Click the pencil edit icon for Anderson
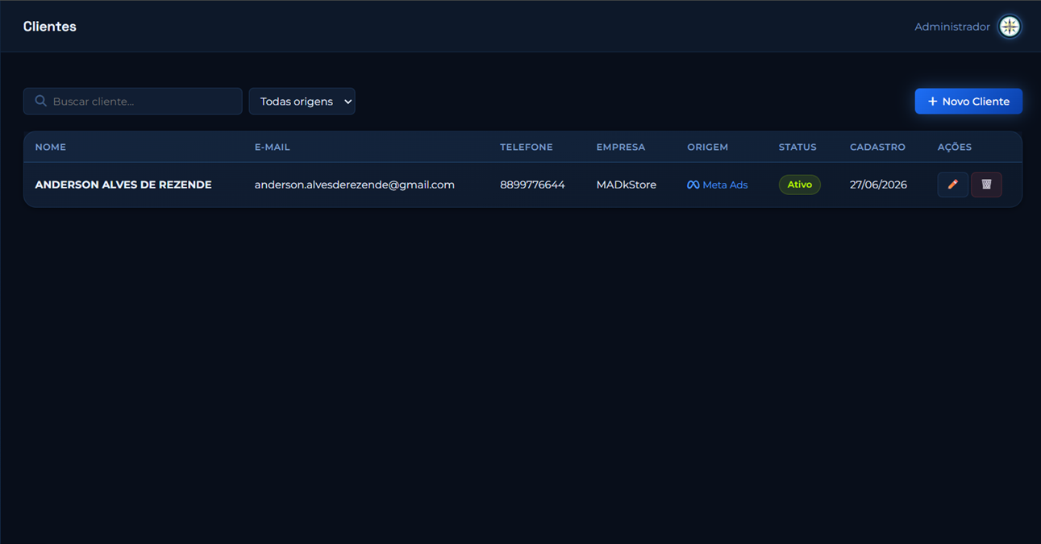Viewport: 1041px width, 544px height. tap(952, 185)
